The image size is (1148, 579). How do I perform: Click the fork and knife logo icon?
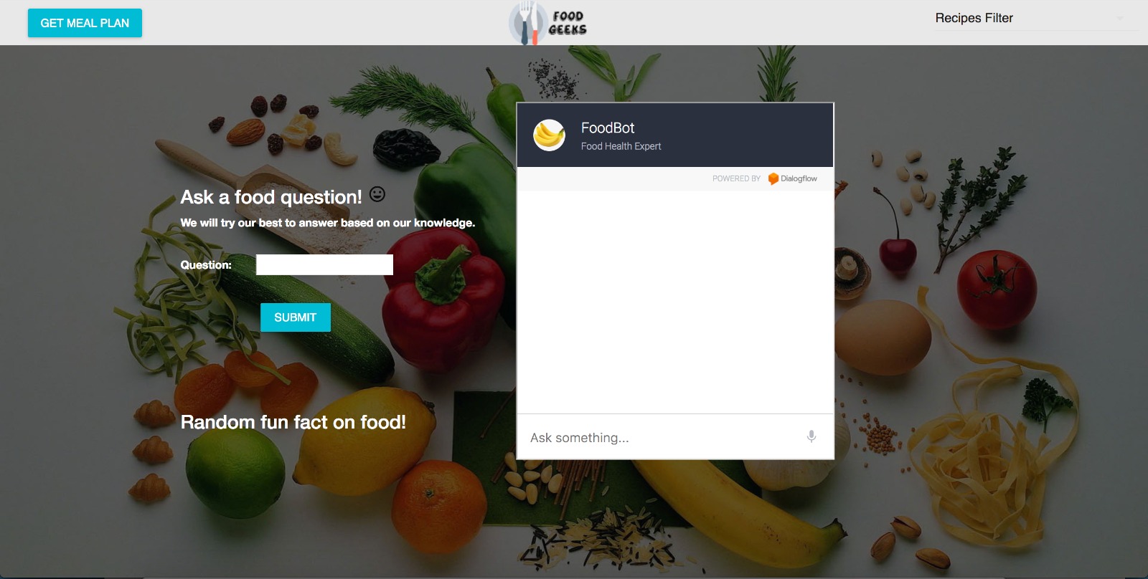528,23
